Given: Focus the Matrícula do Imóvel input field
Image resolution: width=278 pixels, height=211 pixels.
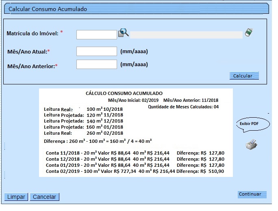Looking at the screenshot, I should (97, 34).
